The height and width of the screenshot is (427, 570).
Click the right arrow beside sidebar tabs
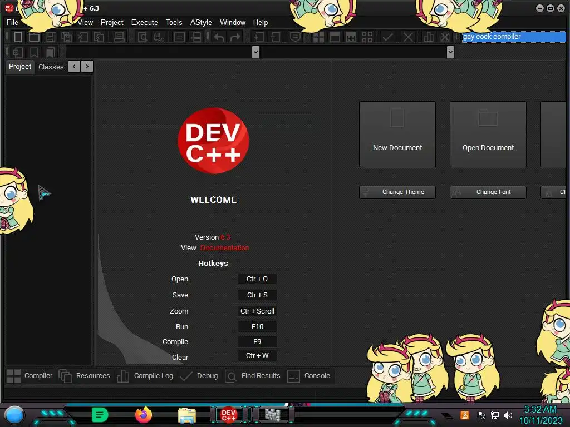[87, 67]
